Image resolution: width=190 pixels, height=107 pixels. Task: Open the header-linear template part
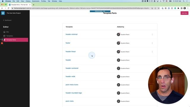click(71, 51)
